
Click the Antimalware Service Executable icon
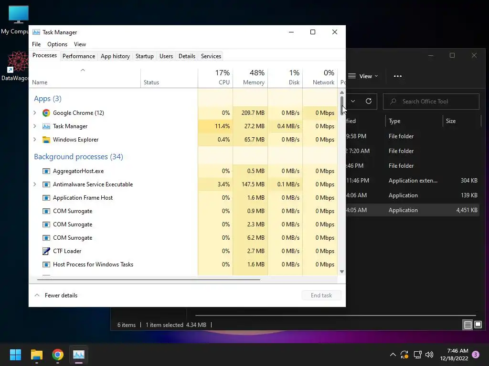pyautogui.click(x=46, y=184)
